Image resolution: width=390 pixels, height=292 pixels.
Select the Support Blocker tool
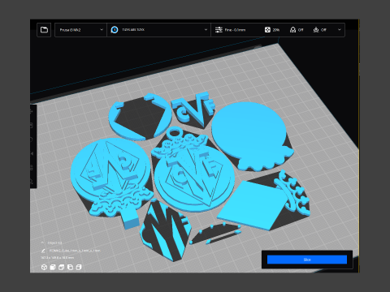coord(32,182)
